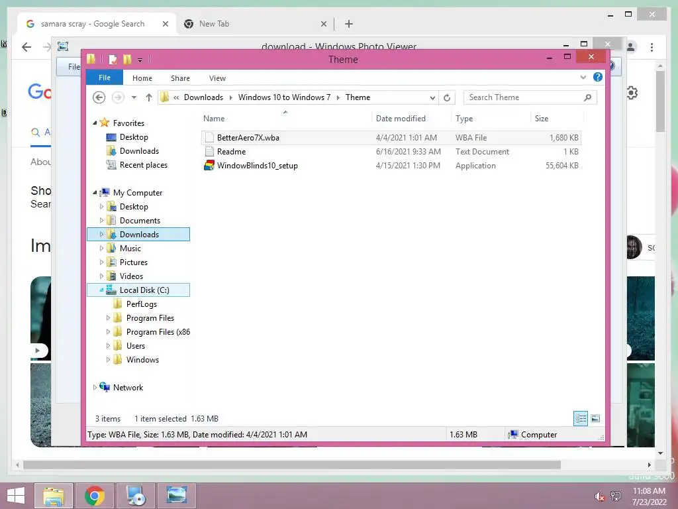Select Recent places under Favorites
The height and width of the screenshot is (509, 678).
(144, 165)
